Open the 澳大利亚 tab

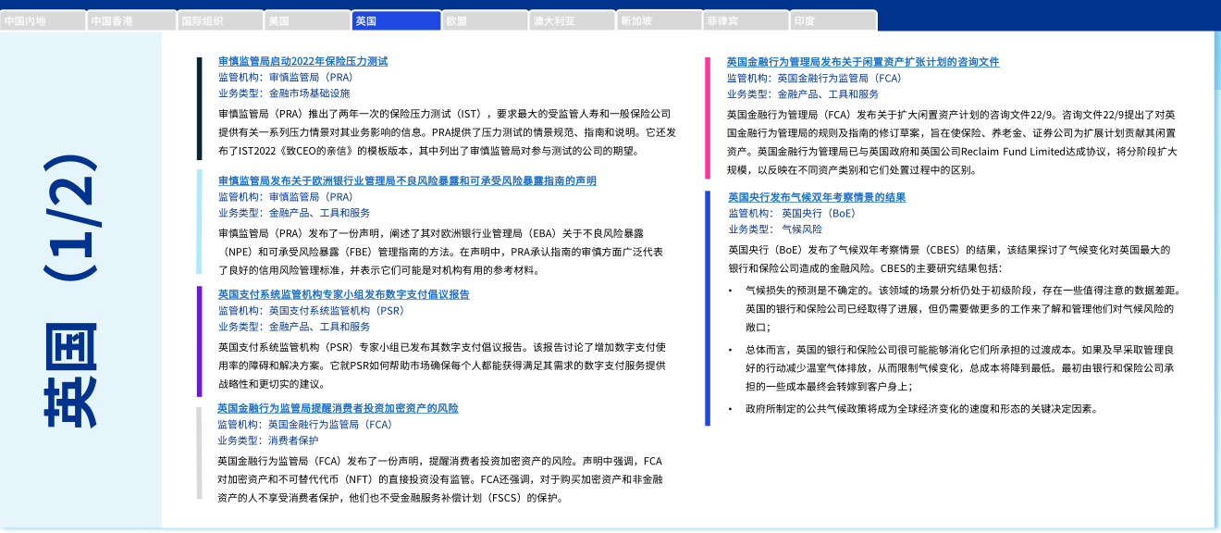pyautogui.click(x=572, y=20)
